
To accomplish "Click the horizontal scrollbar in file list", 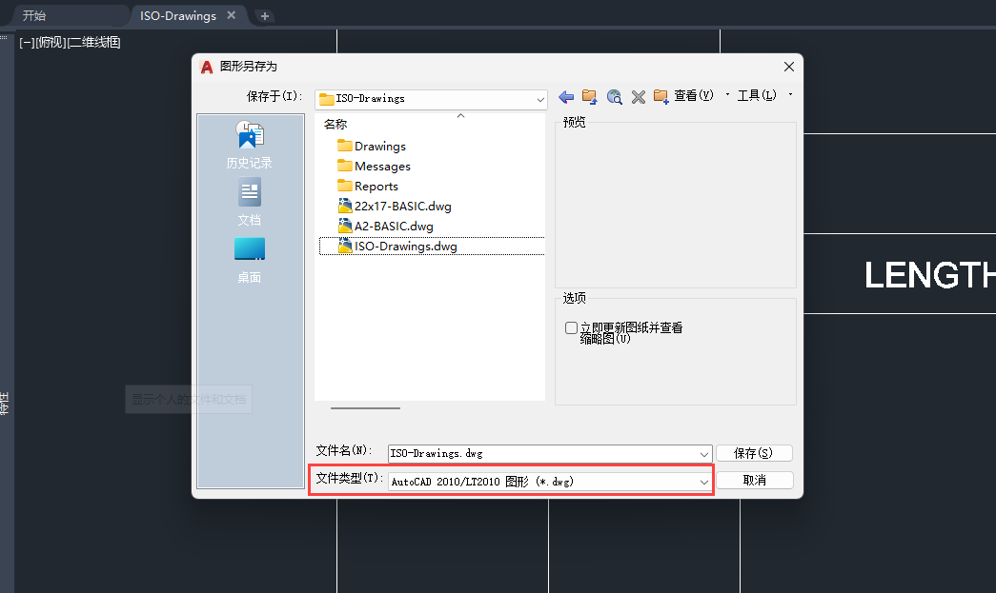I will [x=365, y=408].
